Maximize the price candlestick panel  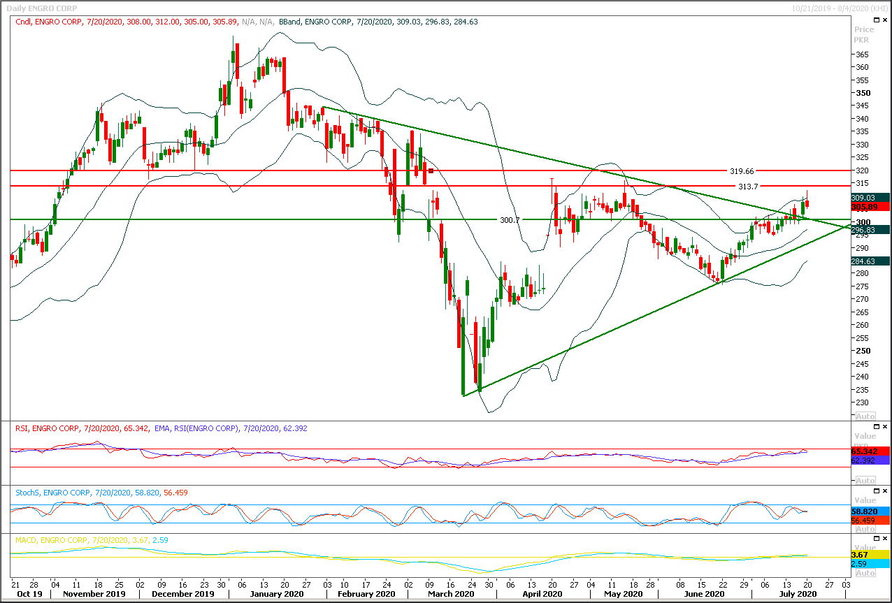pos(875,21)
